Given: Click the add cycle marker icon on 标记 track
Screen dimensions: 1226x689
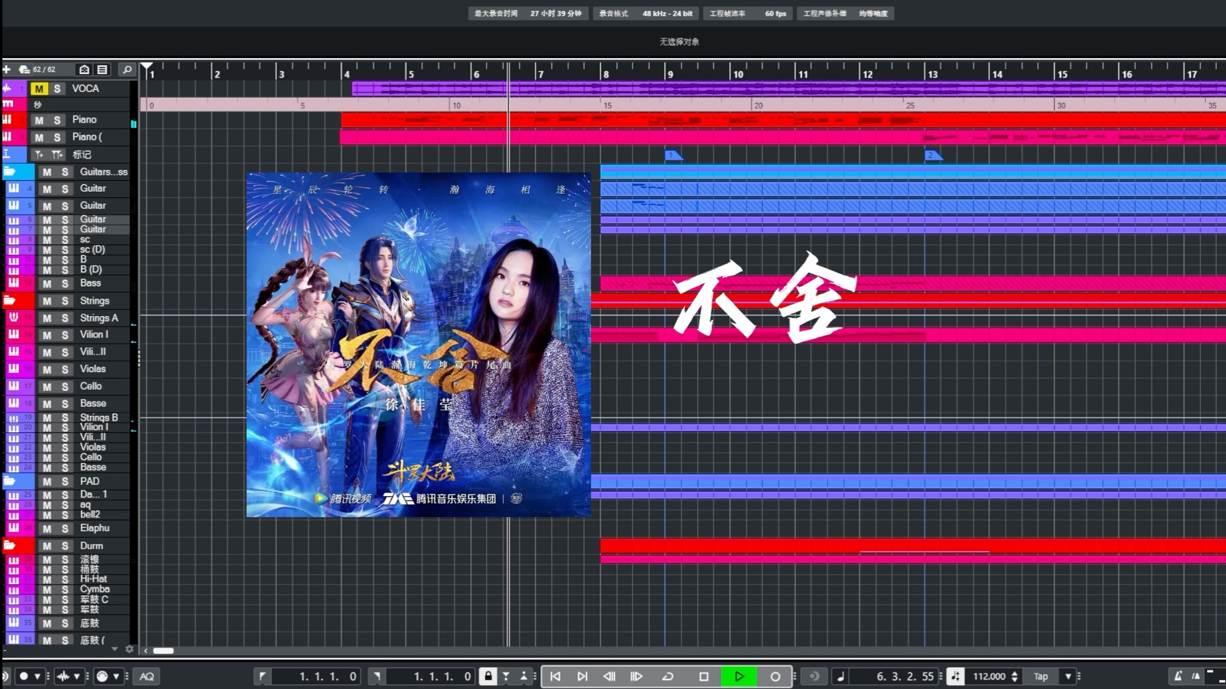Looking at the screenshot, I should click(57, 154).
